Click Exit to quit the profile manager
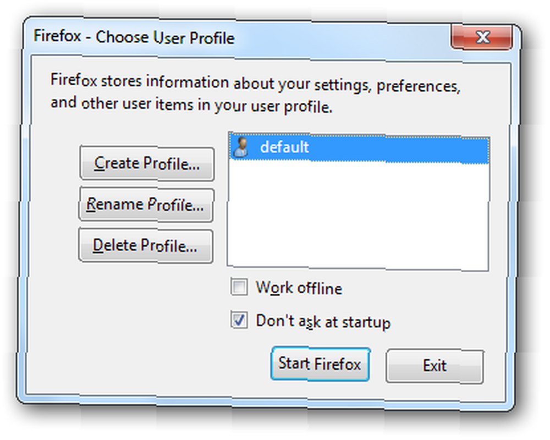 coord(435,366)
